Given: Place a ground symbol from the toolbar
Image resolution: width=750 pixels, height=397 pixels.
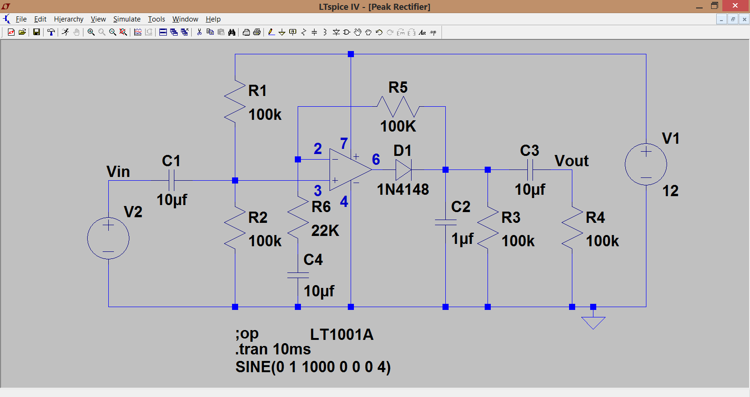Looking at the screenshot, I should [282, 32].
